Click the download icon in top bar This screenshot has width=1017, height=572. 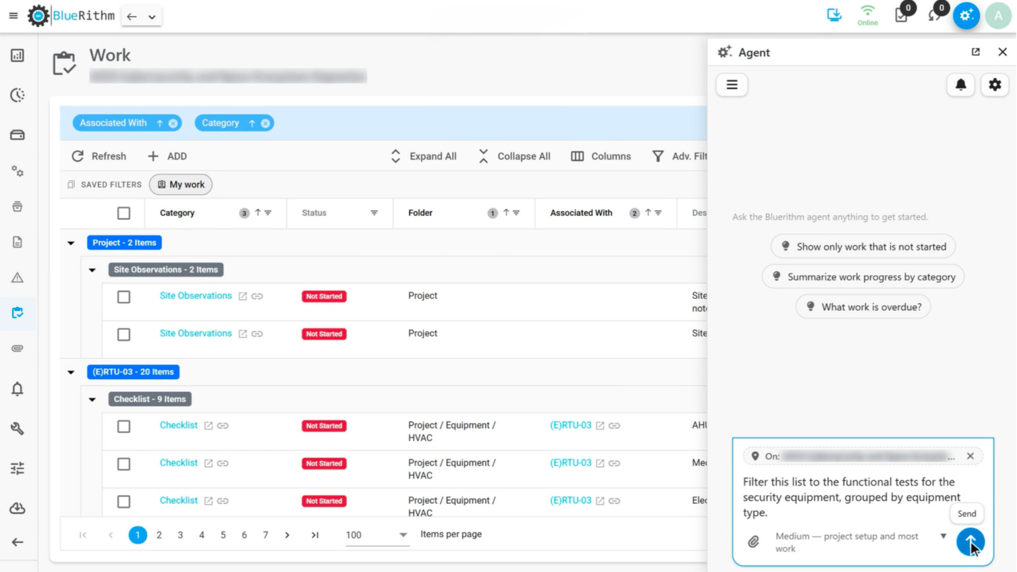pyautogui.click(x=834, y=15)
